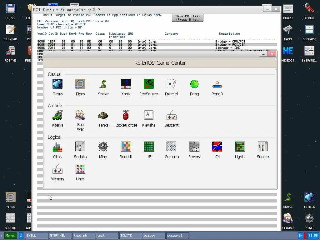Image resolution: width=320 pixels, height=240 pixels.
Task: Open RDSAVE desktop icon
Action: click(10, 54)
